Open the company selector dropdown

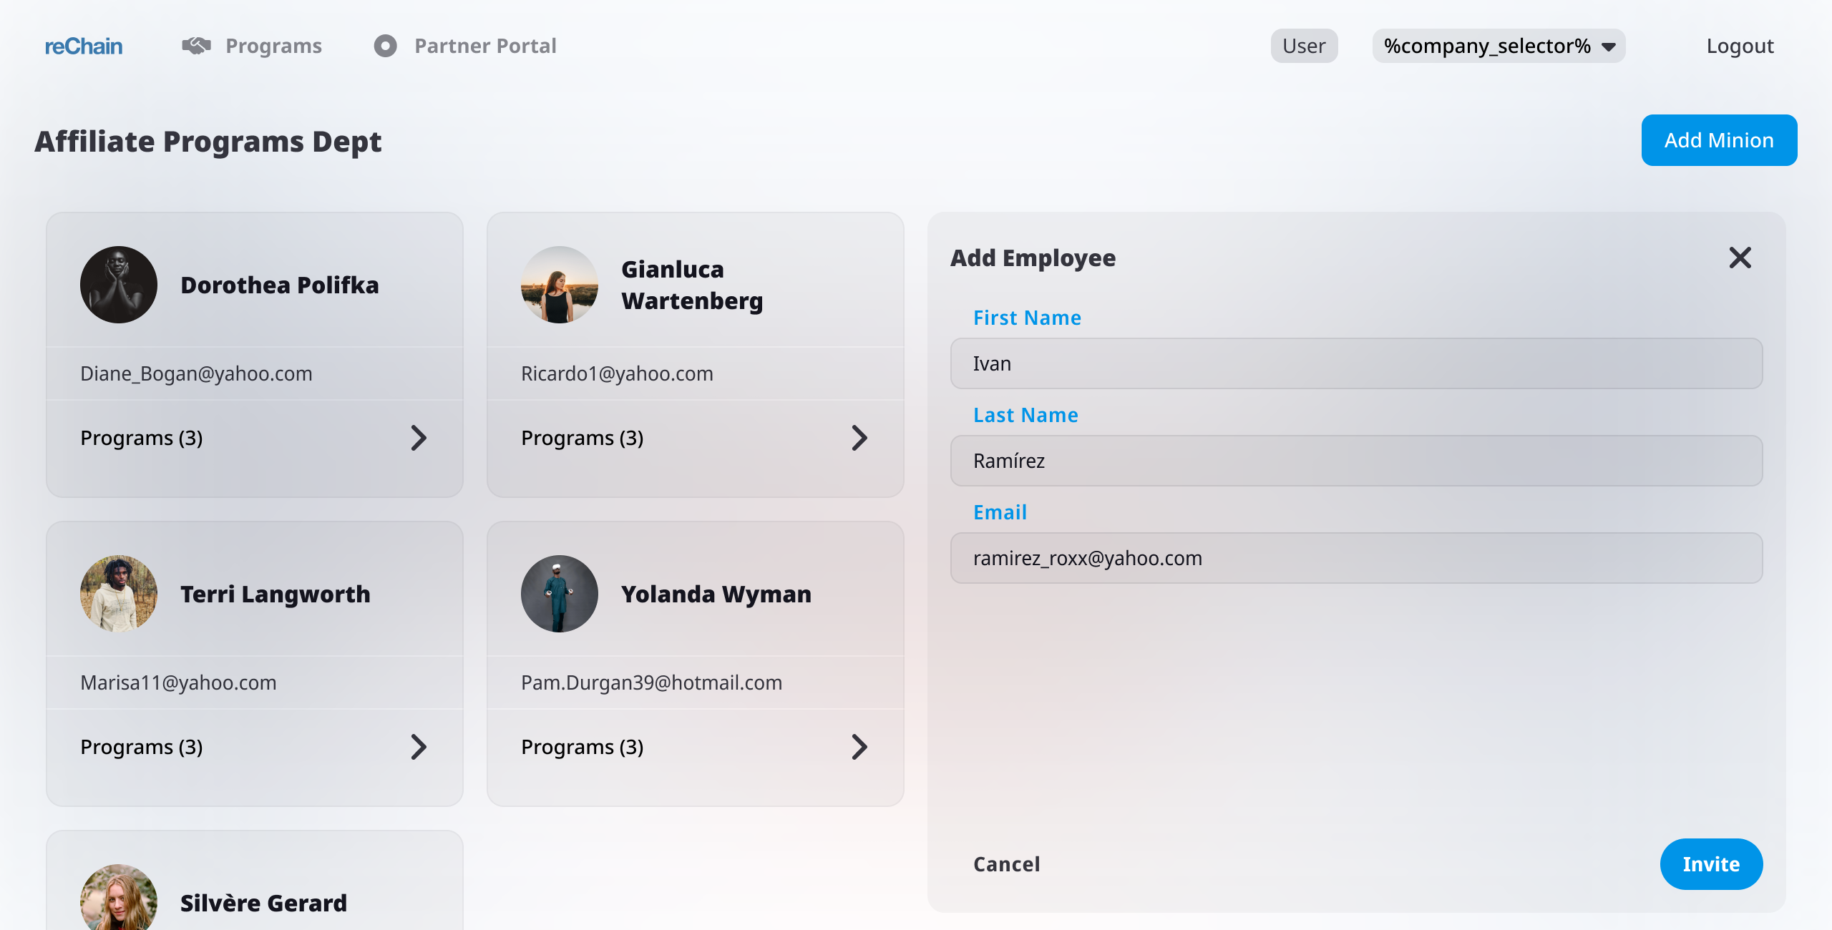point(1499,46)
